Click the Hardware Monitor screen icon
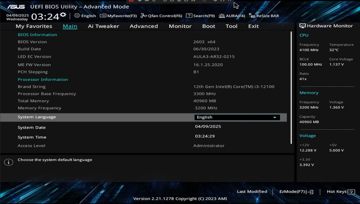 pos(302,26)
